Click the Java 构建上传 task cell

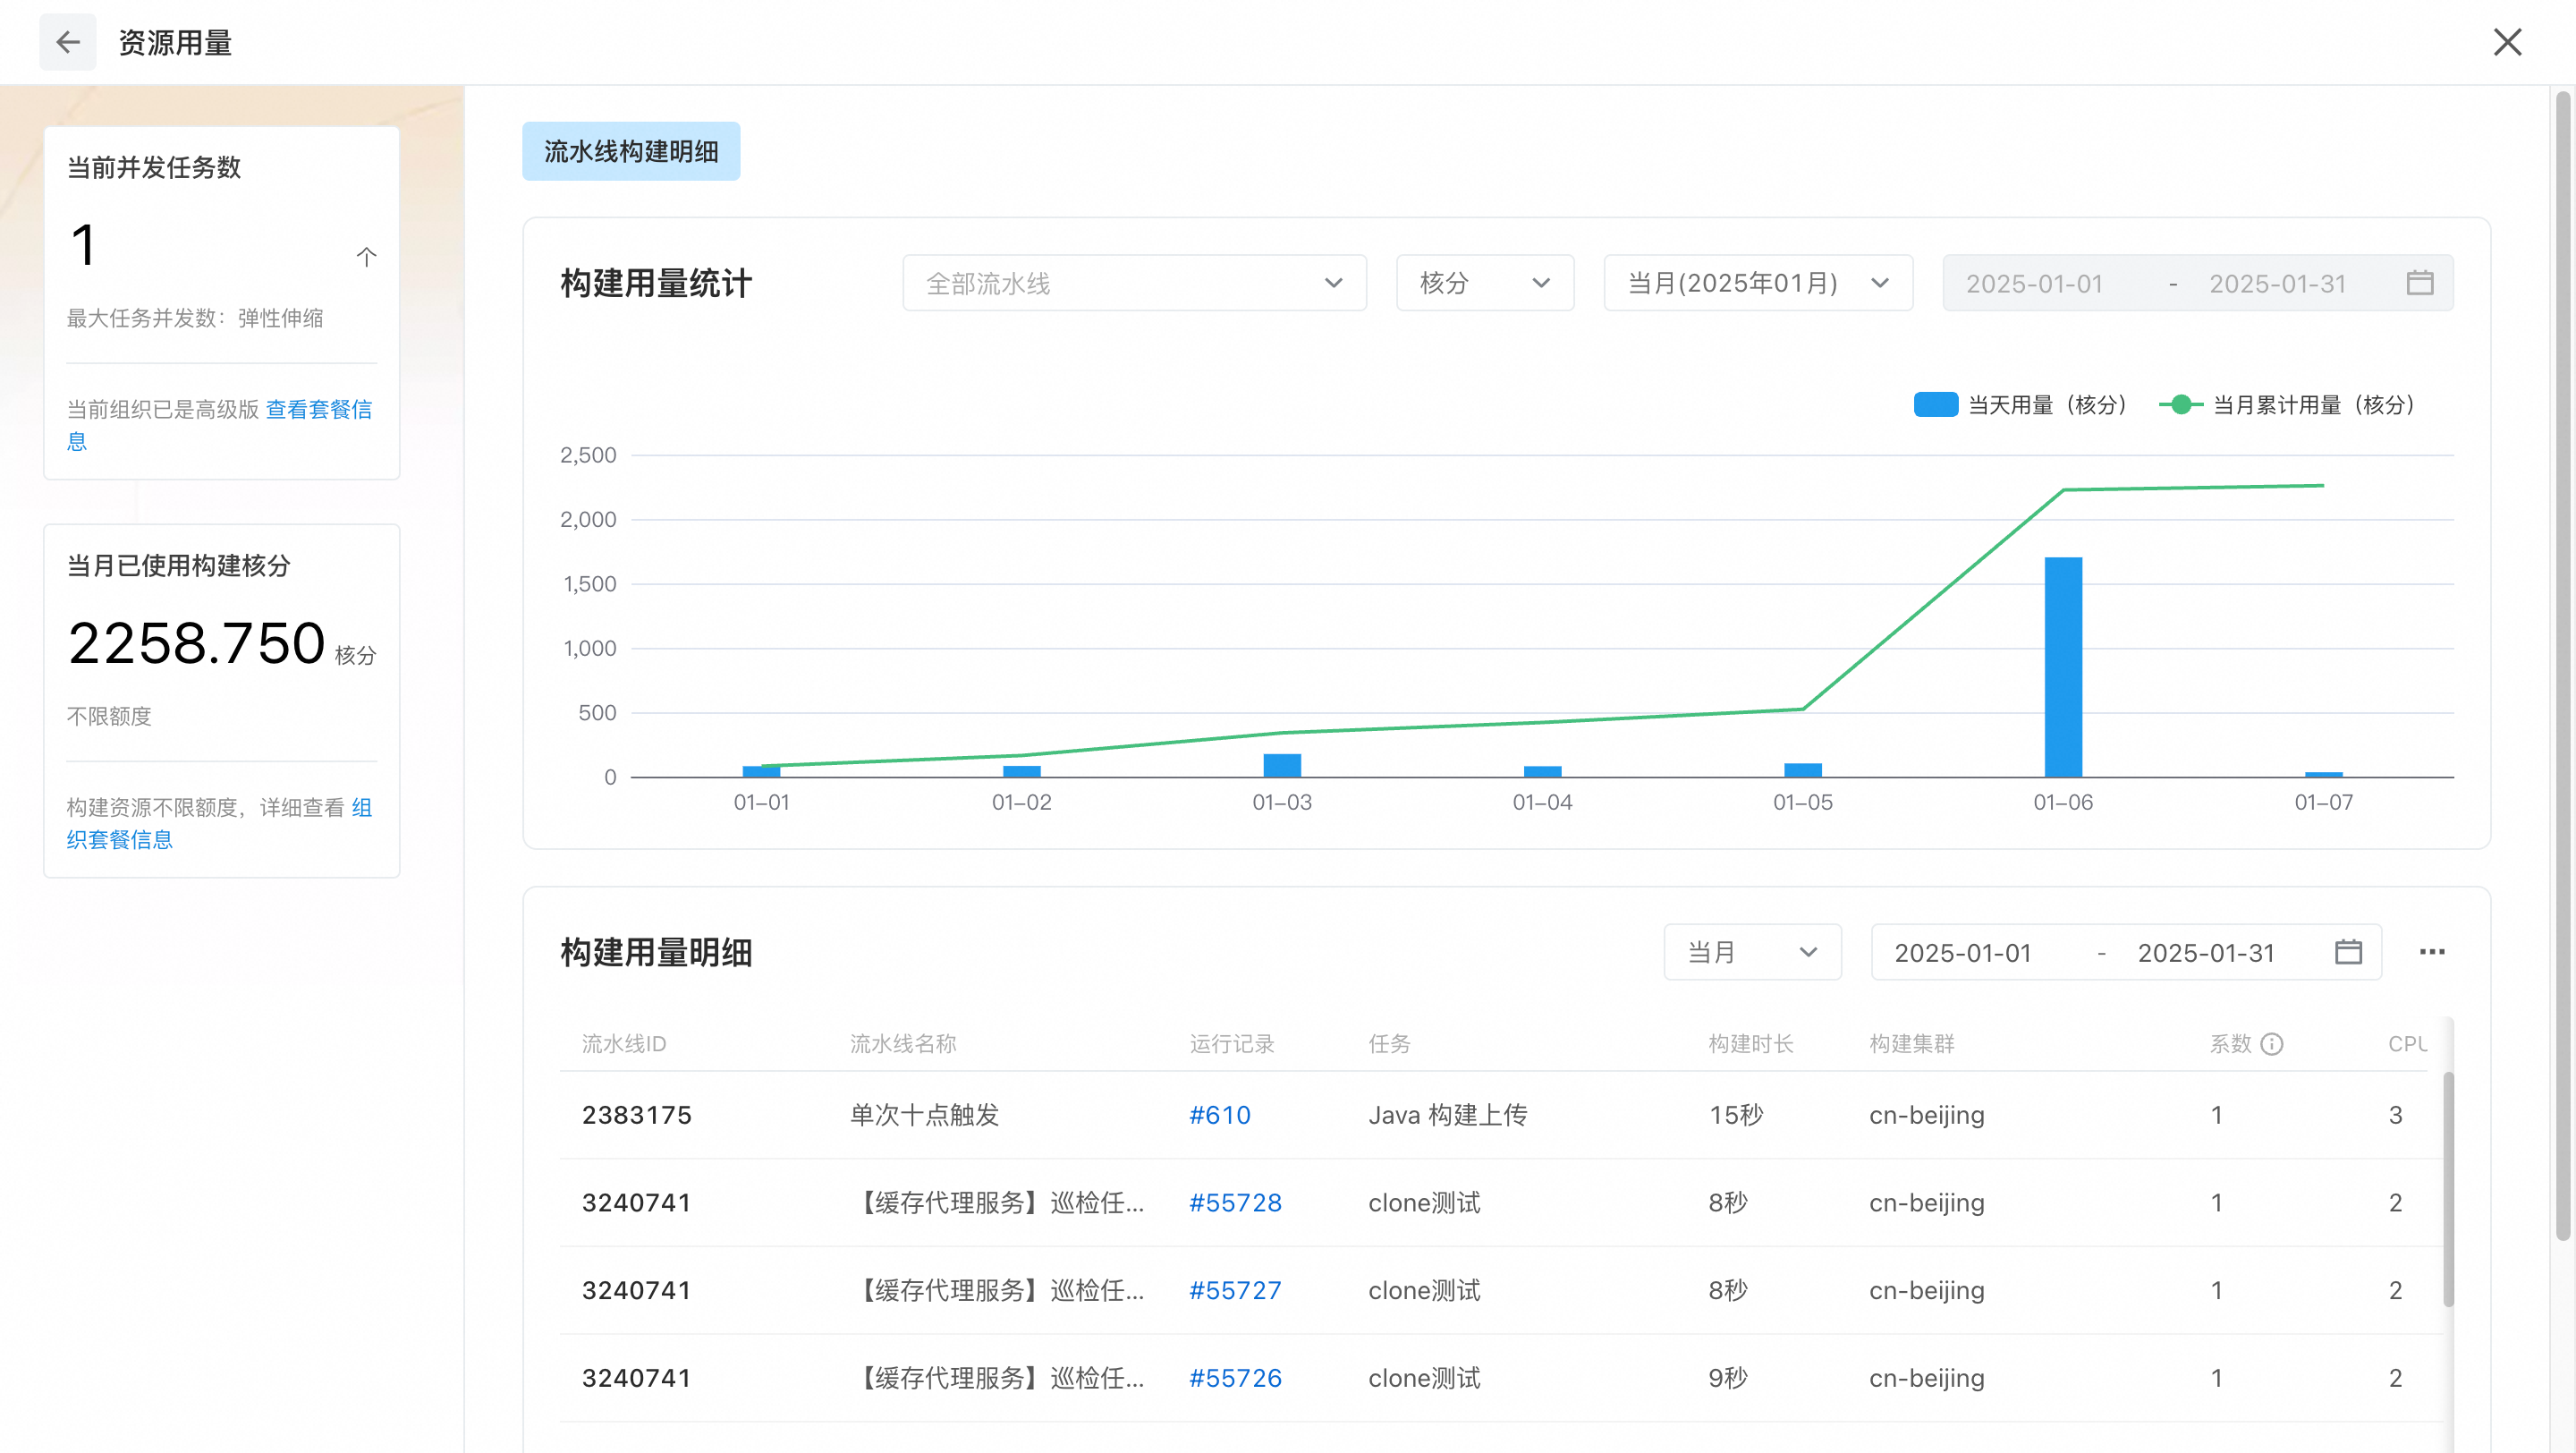(x=1447, y=1115)
